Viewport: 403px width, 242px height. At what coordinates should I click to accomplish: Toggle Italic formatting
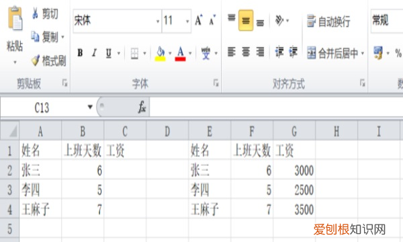94,53
